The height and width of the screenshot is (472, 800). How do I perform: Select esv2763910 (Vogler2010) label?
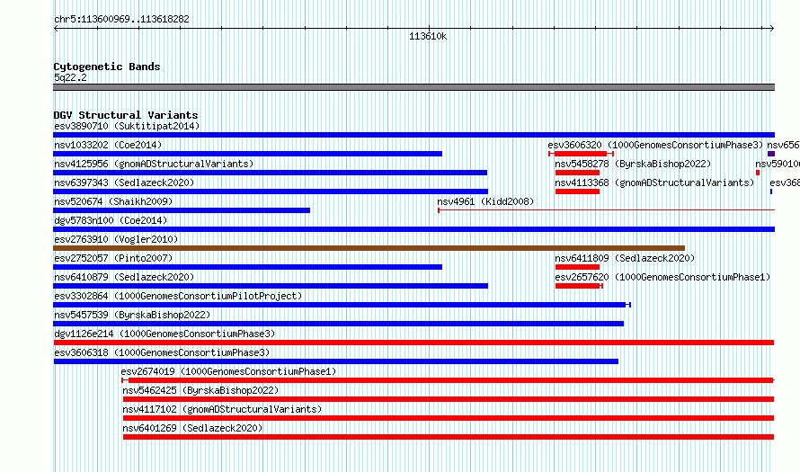coord(116,239)
